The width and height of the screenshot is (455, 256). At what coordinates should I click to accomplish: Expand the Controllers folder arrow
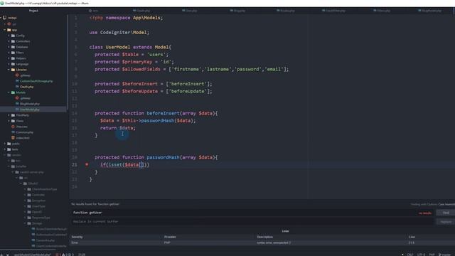pyautogui.click(x=9, y=41)
